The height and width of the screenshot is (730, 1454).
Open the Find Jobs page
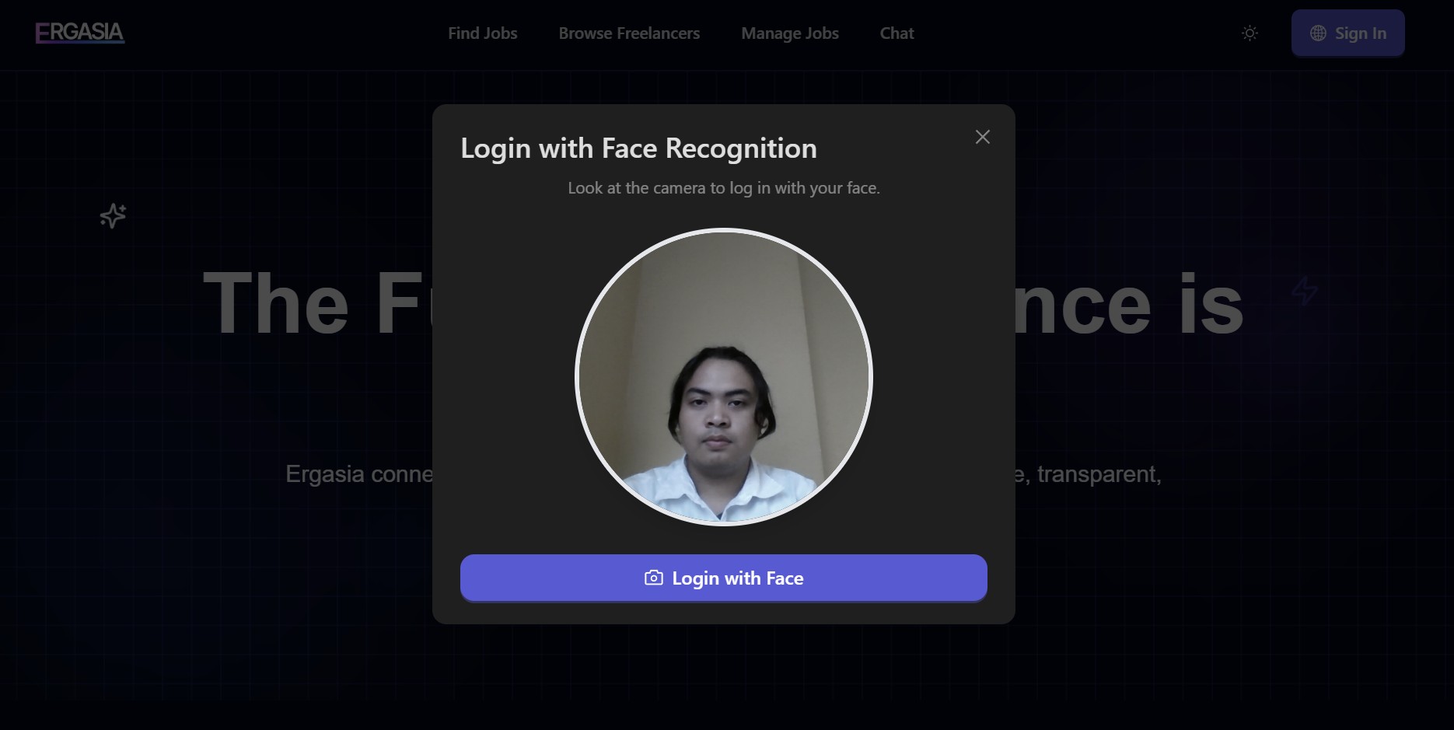tap(482, 33)
